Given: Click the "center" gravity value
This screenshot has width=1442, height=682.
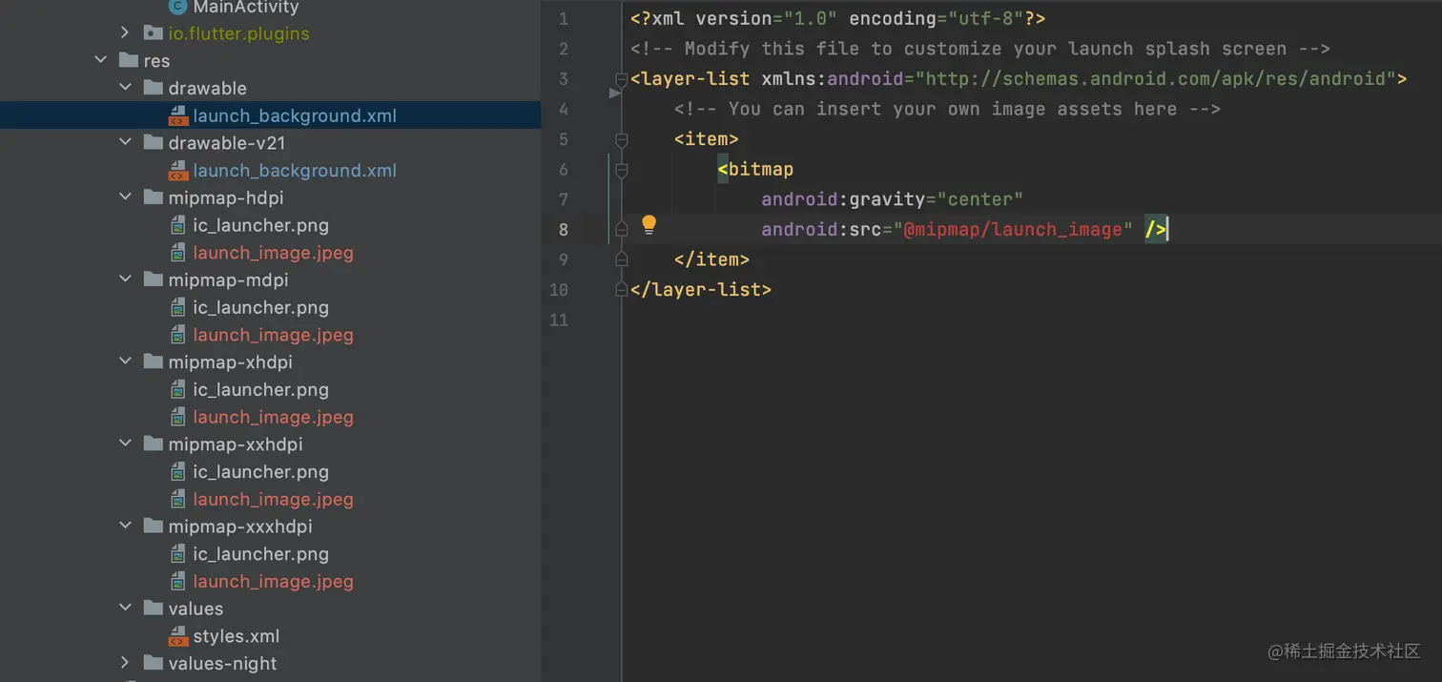Looking at the screenshot, I should pyautogui.click(x=979, y=199).
